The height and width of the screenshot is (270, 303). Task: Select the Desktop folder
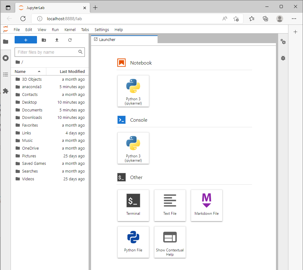[x=50, y=102]
